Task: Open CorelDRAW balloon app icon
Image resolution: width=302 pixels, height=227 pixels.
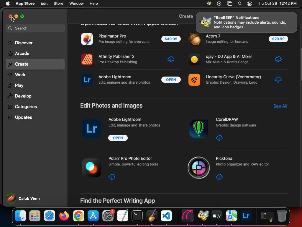Action: click(199, 129)
